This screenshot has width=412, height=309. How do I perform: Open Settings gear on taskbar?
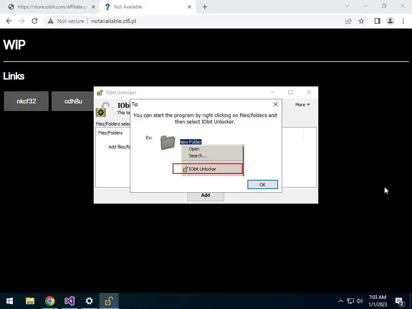89,301
